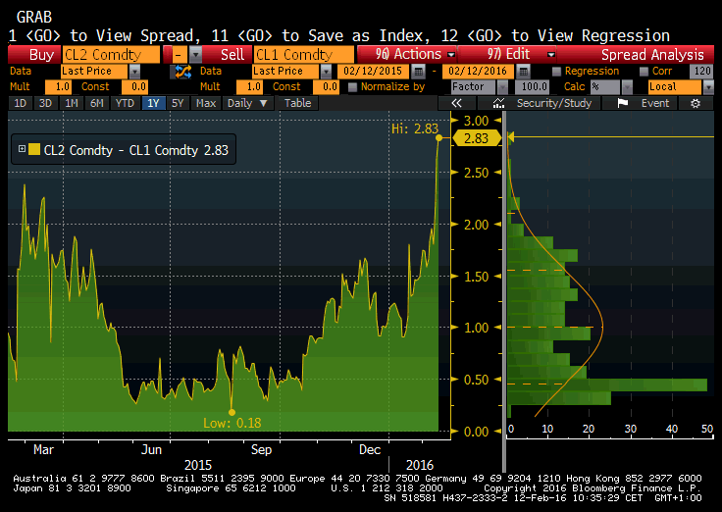Open the end date calendar picker icon
Screen dimensions: 722x512
tap(523, 72)
